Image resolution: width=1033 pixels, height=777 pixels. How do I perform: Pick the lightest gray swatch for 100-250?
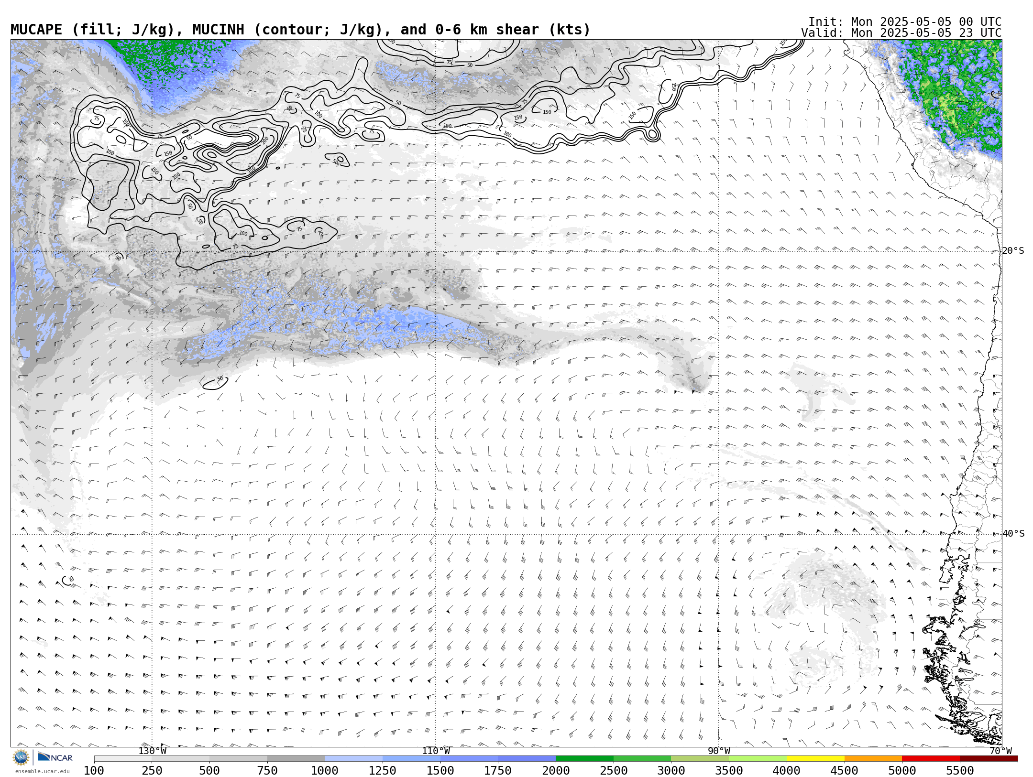[x=123, y=759]
